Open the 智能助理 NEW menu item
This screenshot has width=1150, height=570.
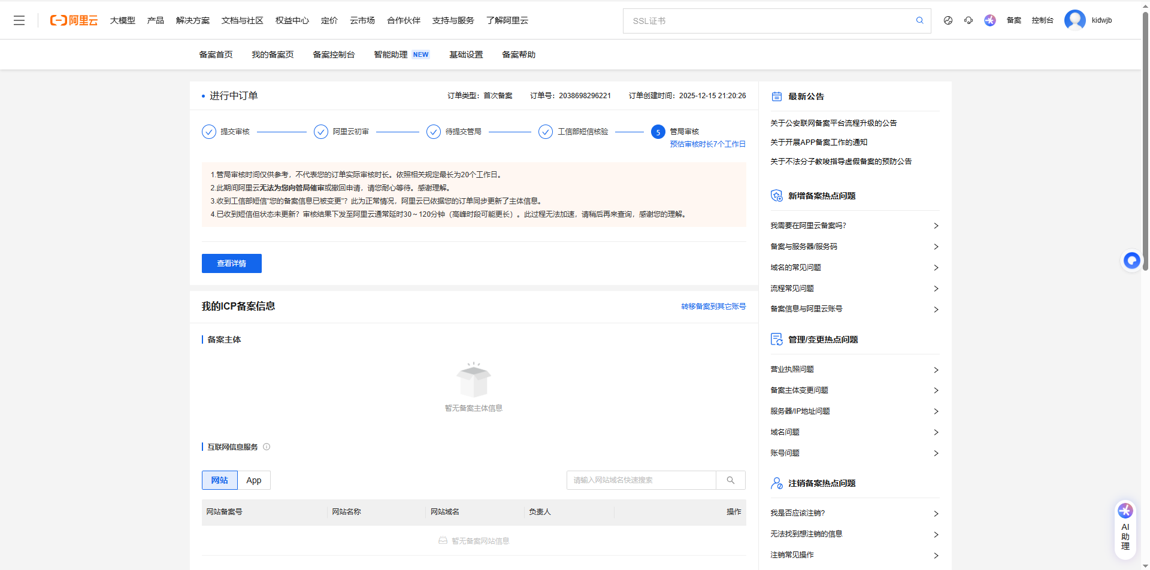coord(401,54)
